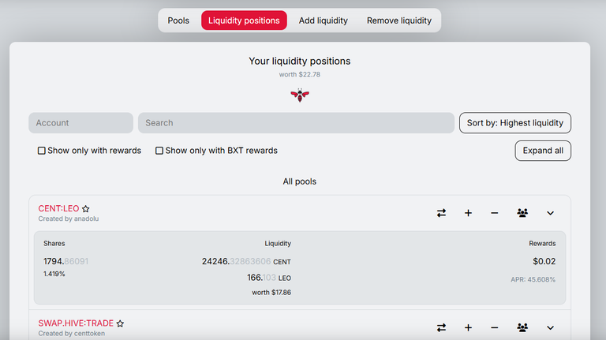Click the plus icon on CENT:LEO row
This screenshot has width=606, height=340.
point(468,213)
